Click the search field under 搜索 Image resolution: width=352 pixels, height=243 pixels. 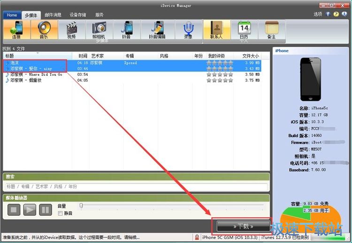point(136,186)
